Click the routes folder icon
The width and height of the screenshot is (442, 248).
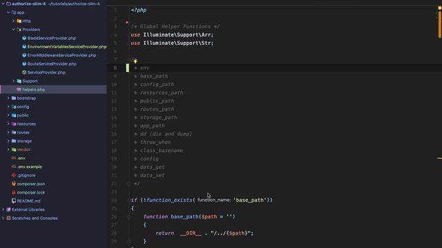(14, 132)
